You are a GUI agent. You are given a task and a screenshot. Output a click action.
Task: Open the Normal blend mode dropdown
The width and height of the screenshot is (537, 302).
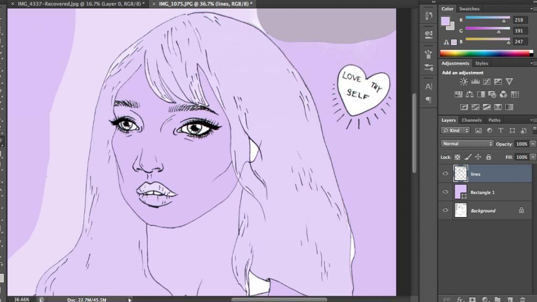[467, 144]
